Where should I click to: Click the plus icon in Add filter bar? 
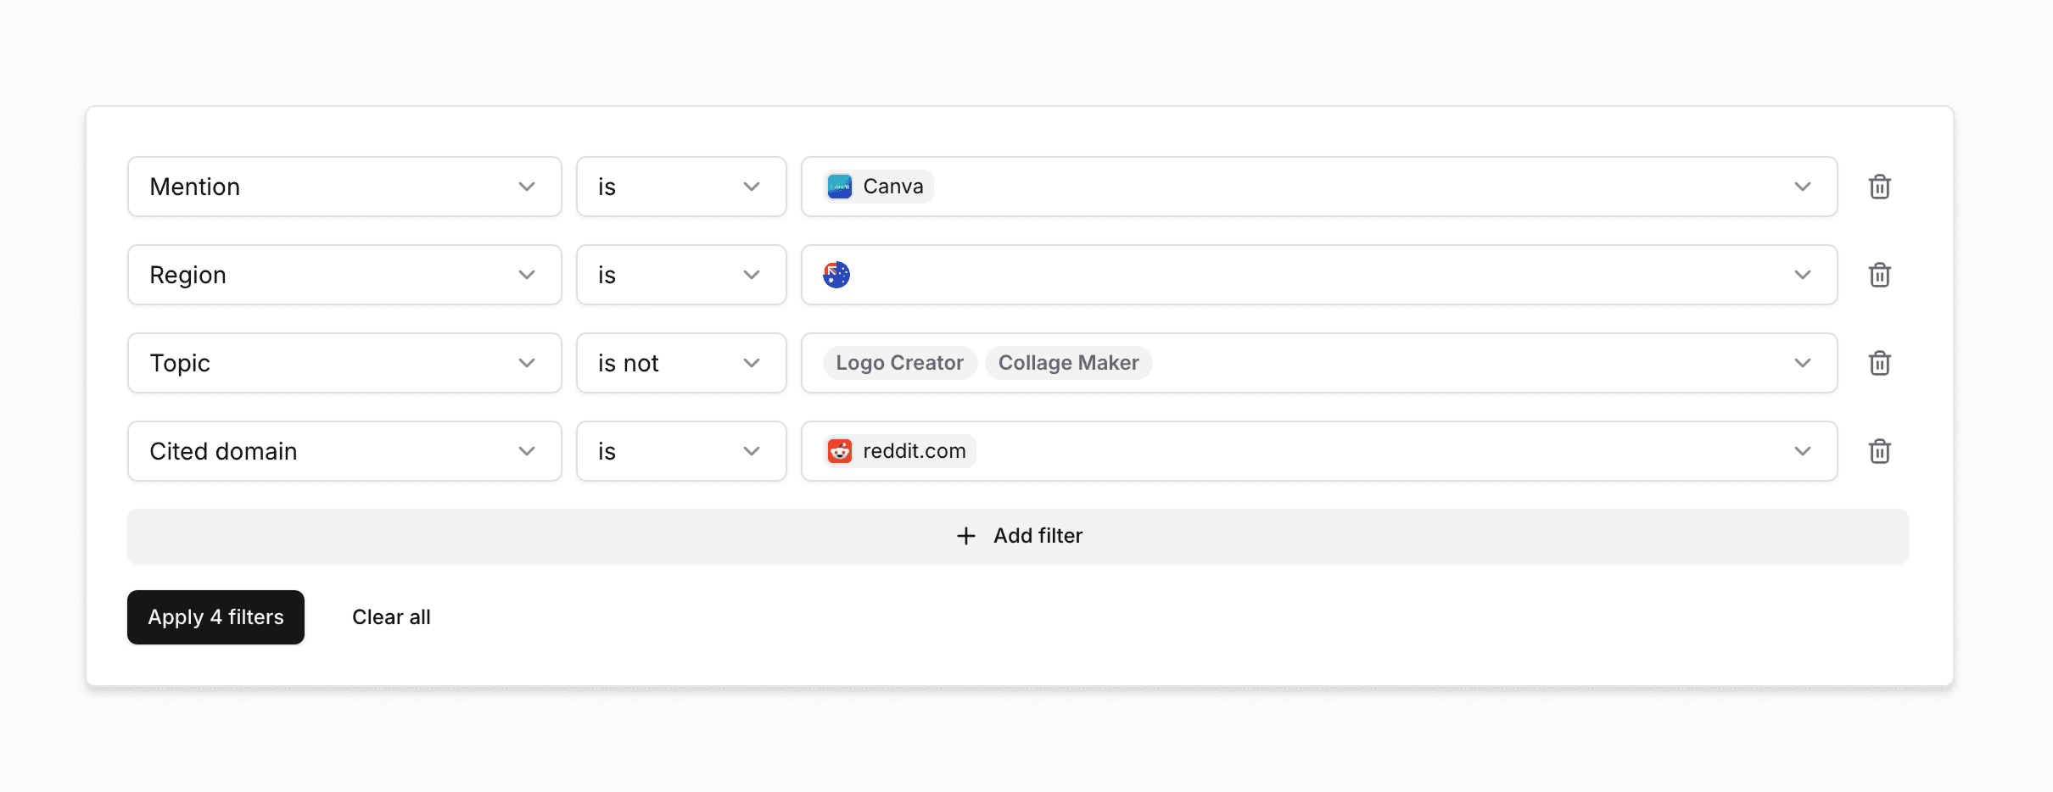point(966,535)
